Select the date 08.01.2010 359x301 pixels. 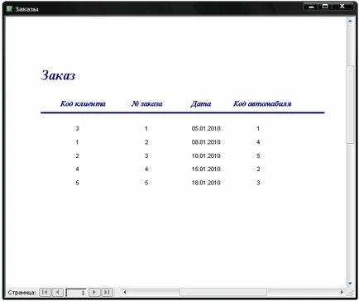(x=206, y=142)
